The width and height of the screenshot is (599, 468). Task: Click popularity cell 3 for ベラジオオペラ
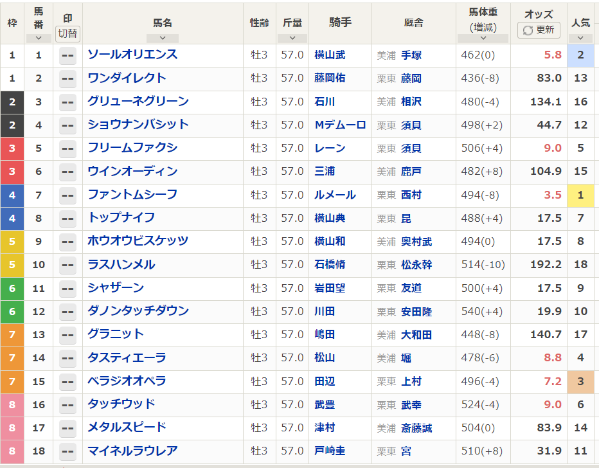tap(580, 382)
